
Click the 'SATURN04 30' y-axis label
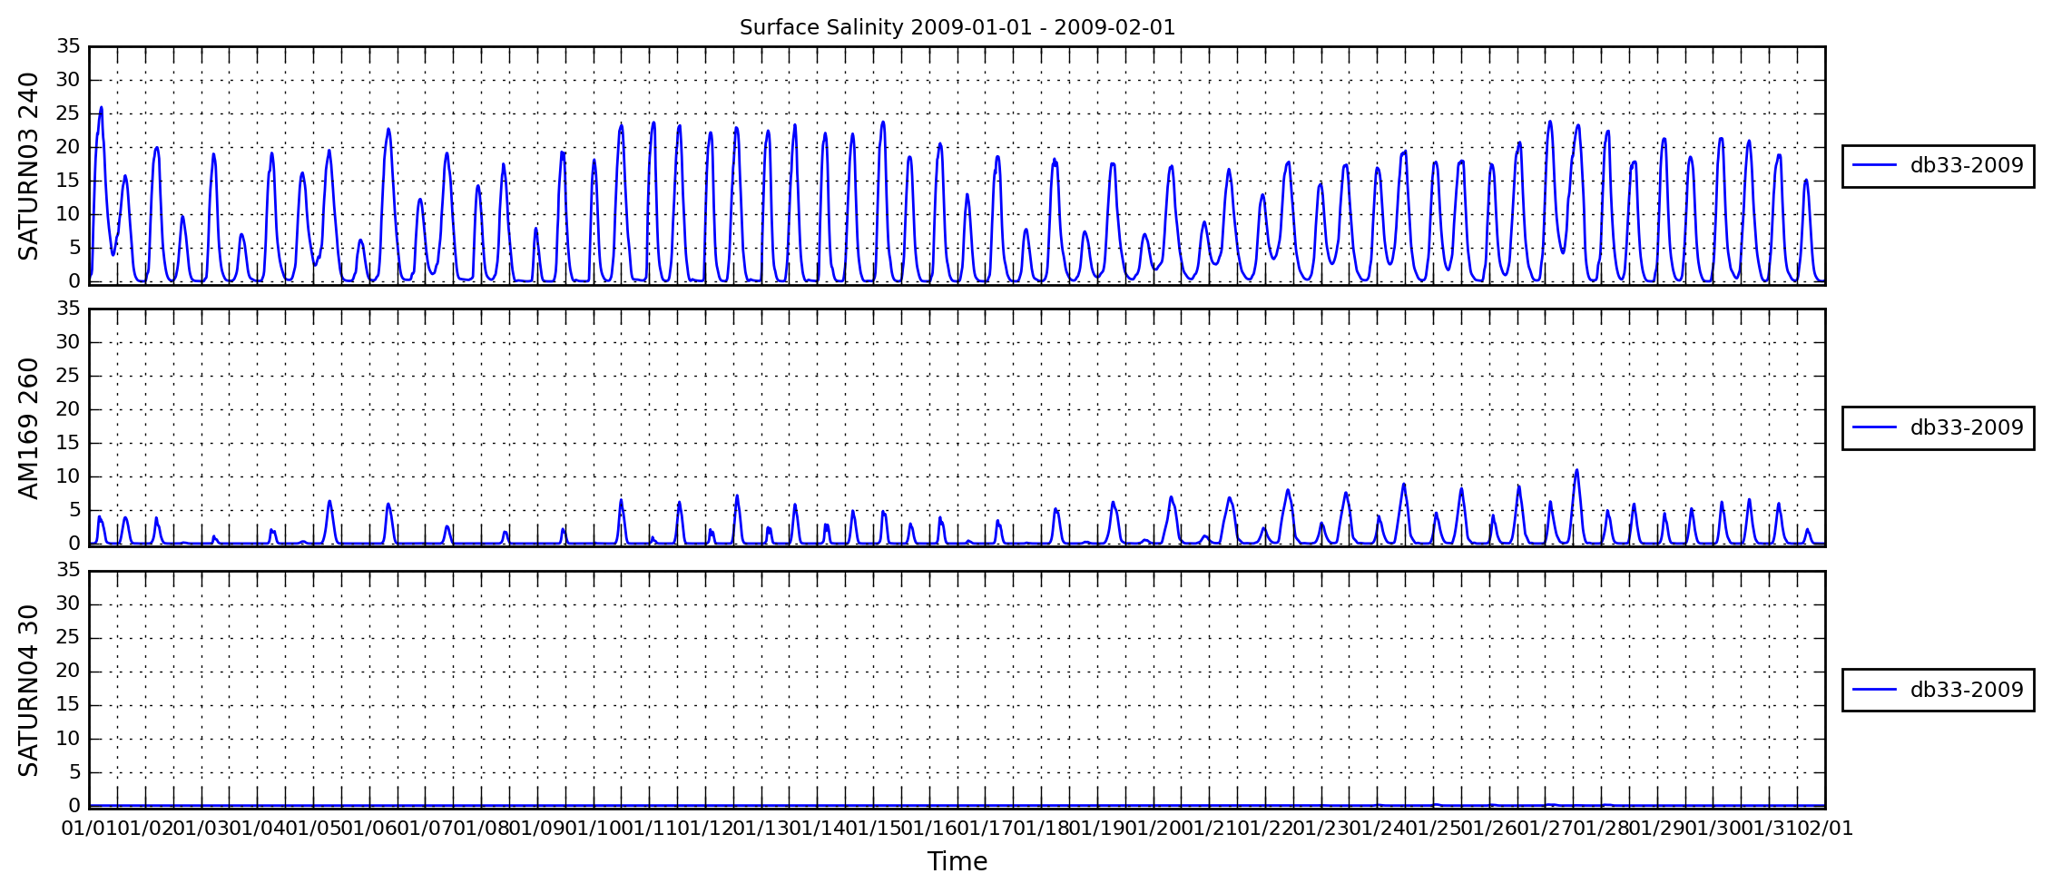point(29,690)
